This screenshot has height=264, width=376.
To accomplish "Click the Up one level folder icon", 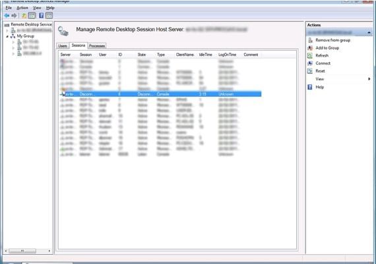I will coord(24,16).
